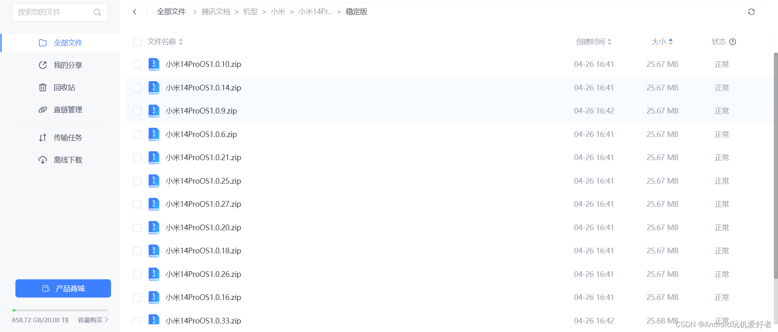Screen dimensions: 778x332
Task: Sort by 大小 using its sort arrows
Action: tap(671, 42)
